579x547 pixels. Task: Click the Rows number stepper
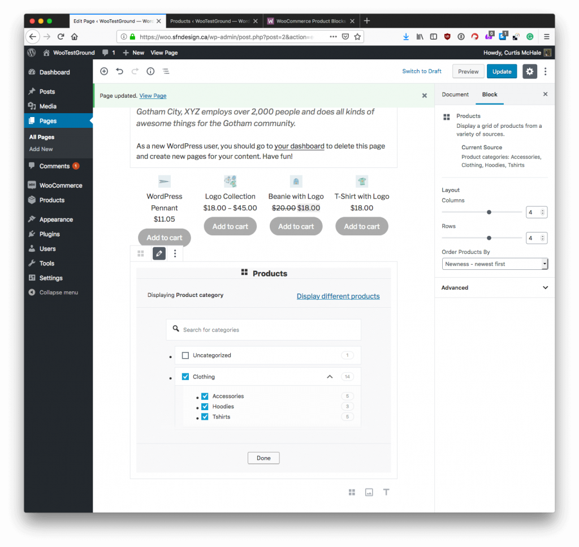pyautogui.click(x=542, y=238)
